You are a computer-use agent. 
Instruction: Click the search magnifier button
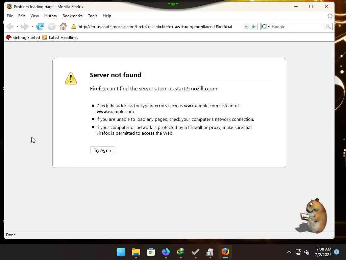pyautogui.click(x=328, y=26)
